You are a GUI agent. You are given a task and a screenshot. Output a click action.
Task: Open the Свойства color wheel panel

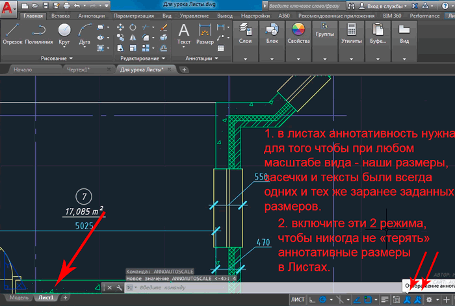298,34
